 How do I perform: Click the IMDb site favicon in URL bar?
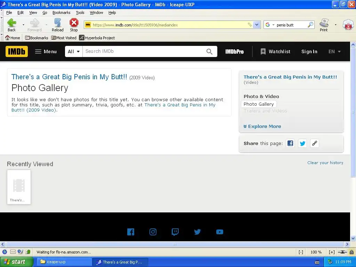pos(88,25)
